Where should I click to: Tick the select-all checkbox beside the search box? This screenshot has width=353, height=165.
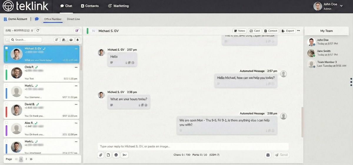click(x=7, y=40)
